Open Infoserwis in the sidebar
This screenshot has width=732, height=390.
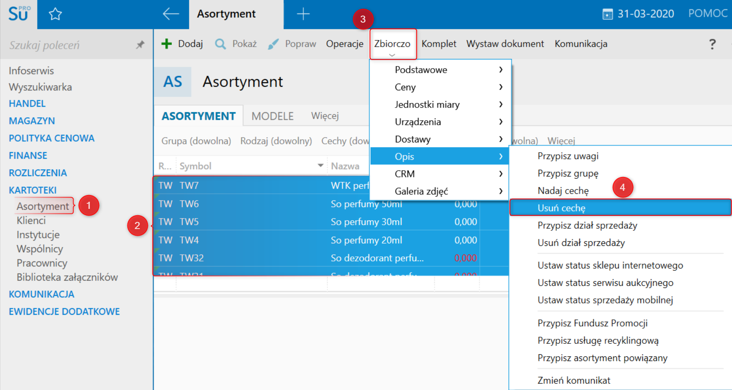(32, 71)
